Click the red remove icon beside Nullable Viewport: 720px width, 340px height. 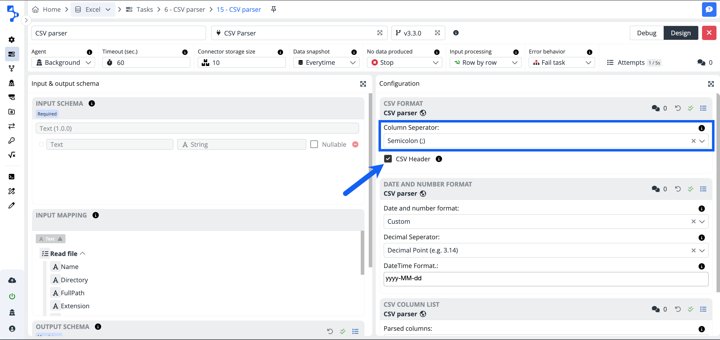click(355, 144)
